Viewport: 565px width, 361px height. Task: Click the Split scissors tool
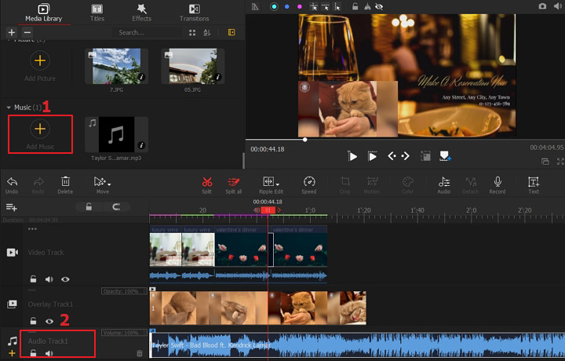click(x=207, y=182)
